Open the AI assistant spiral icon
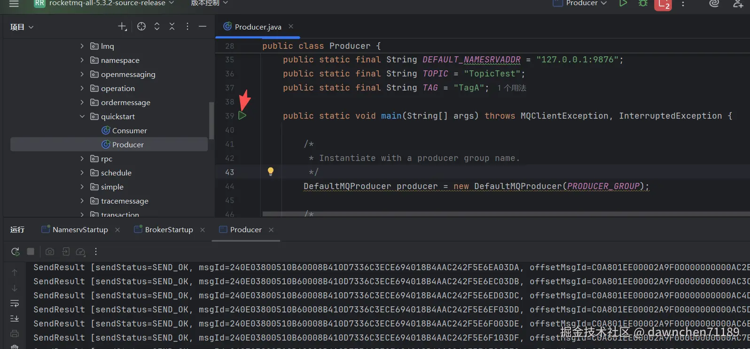Viewport: 750px width, 349px height. click(x=714, y=3)
